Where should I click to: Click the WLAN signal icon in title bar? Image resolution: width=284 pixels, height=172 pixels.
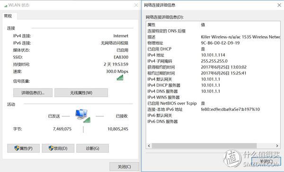pos(6,6)
